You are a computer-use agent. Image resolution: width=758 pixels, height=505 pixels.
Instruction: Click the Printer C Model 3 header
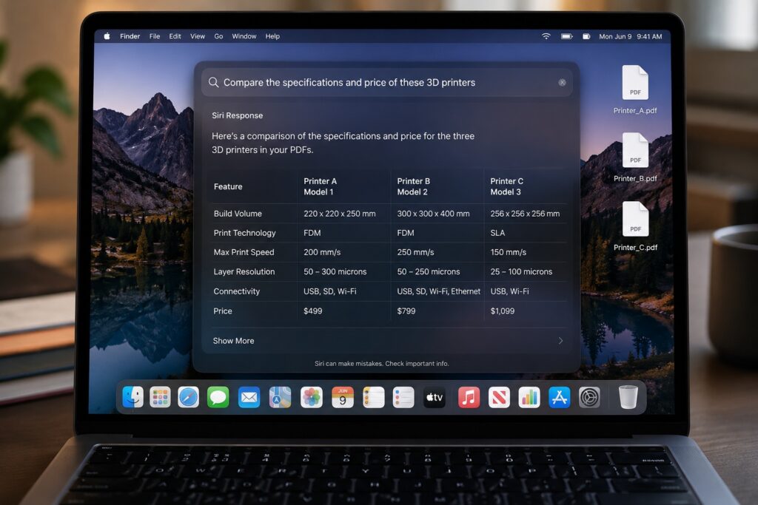click(506, 186)
